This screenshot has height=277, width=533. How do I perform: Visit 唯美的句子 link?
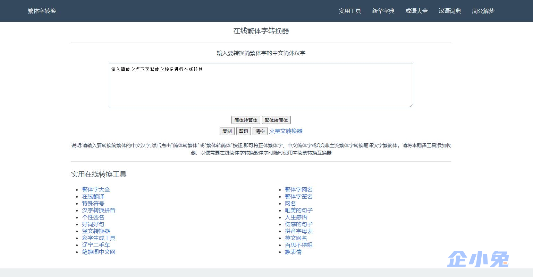click(x=299, y=210)
